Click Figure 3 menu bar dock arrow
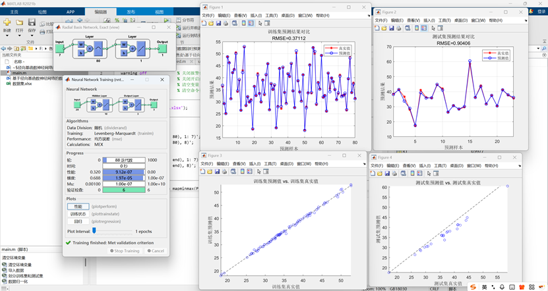Viewport: 548px width, 291px height. tap(364, 164)
